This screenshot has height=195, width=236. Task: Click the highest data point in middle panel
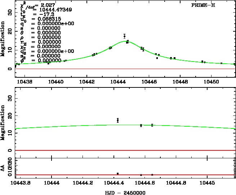tap(118, 120)
